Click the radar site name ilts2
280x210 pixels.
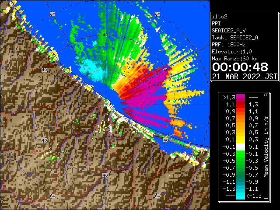(220, 17)
